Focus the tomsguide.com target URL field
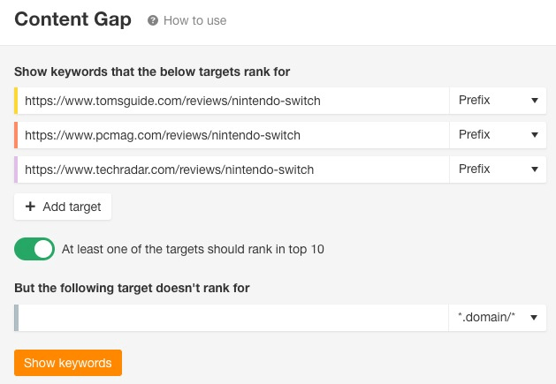 pos(233,101)
